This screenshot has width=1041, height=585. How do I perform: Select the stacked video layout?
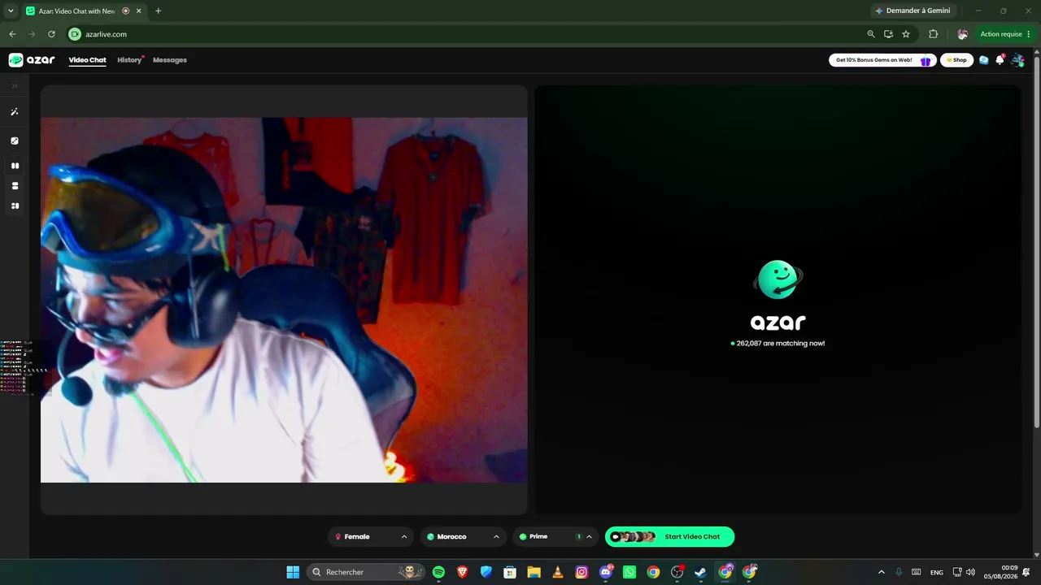tap(15, 186)
